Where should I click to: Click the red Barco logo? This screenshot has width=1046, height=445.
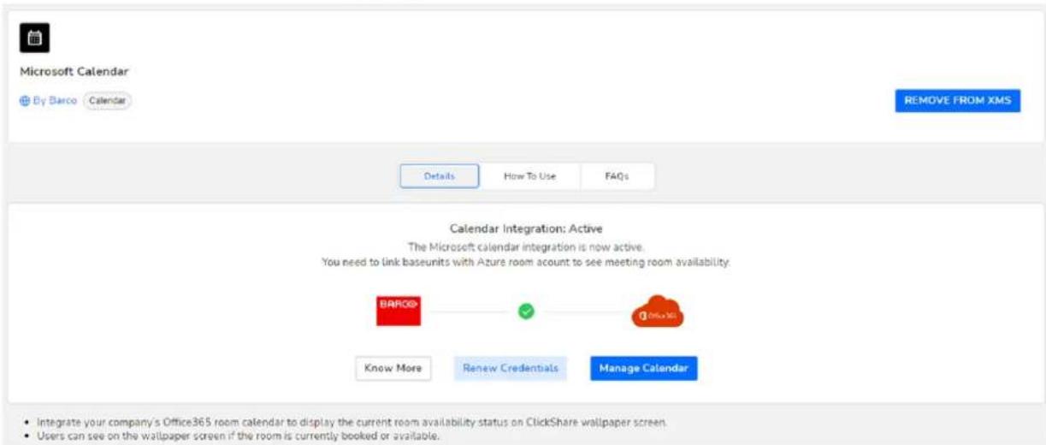pos(399,311)
